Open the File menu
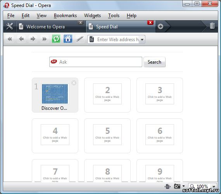221x194 pixels. pos(11,16)
